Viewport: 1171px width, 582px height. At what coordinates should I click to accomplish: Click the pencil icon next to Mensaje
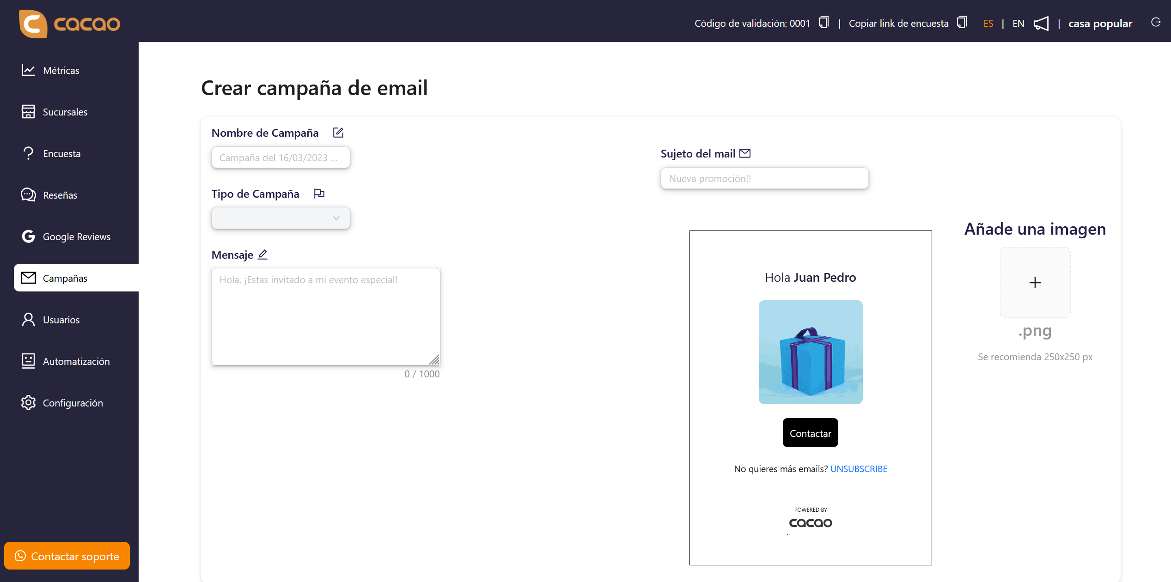point(262,255)
